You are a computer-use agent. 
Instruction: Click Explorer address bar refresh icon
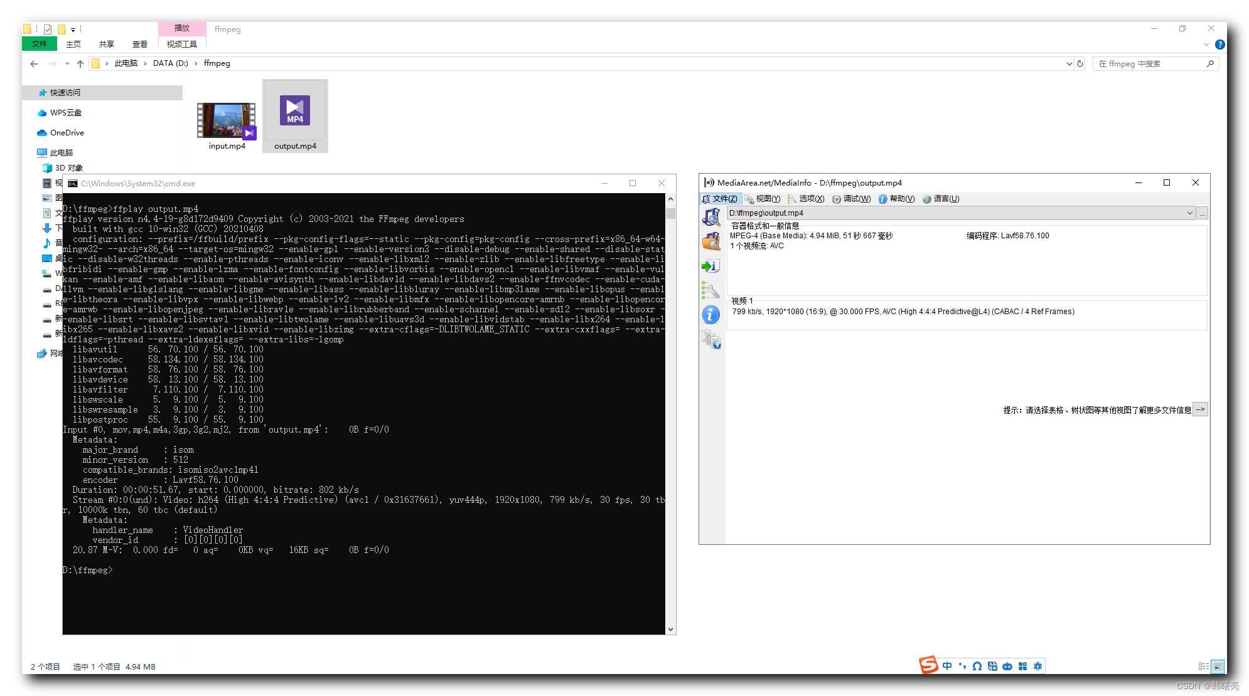point(1080,63)
